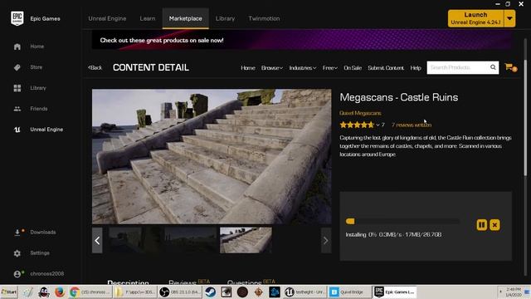Open the On Sale link
531x299 pixels.
pos(353,68)
